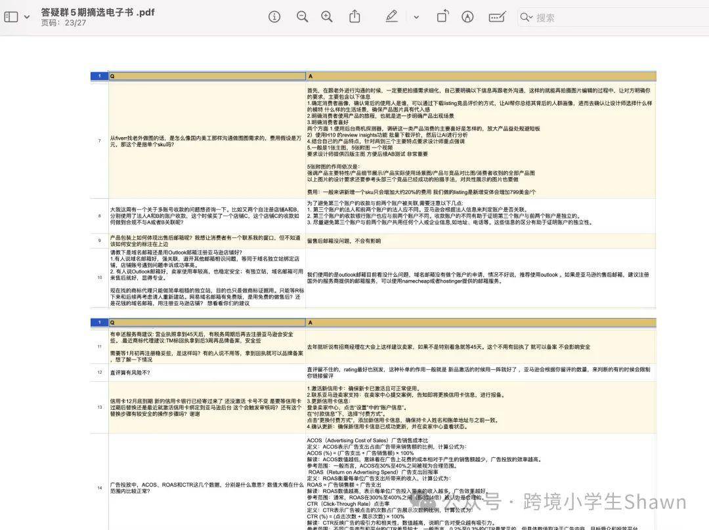Open the form filling tool
The height and width of the screenshot is (530, 709).
click(x=498, y=17)
